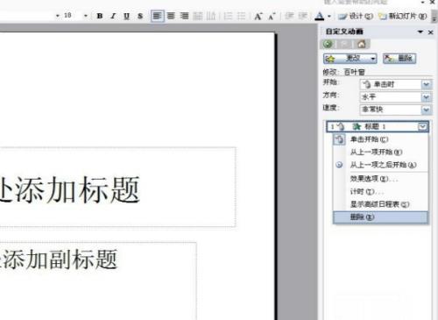
Task: Apply center alignment to text
Action: pos(171,16)
